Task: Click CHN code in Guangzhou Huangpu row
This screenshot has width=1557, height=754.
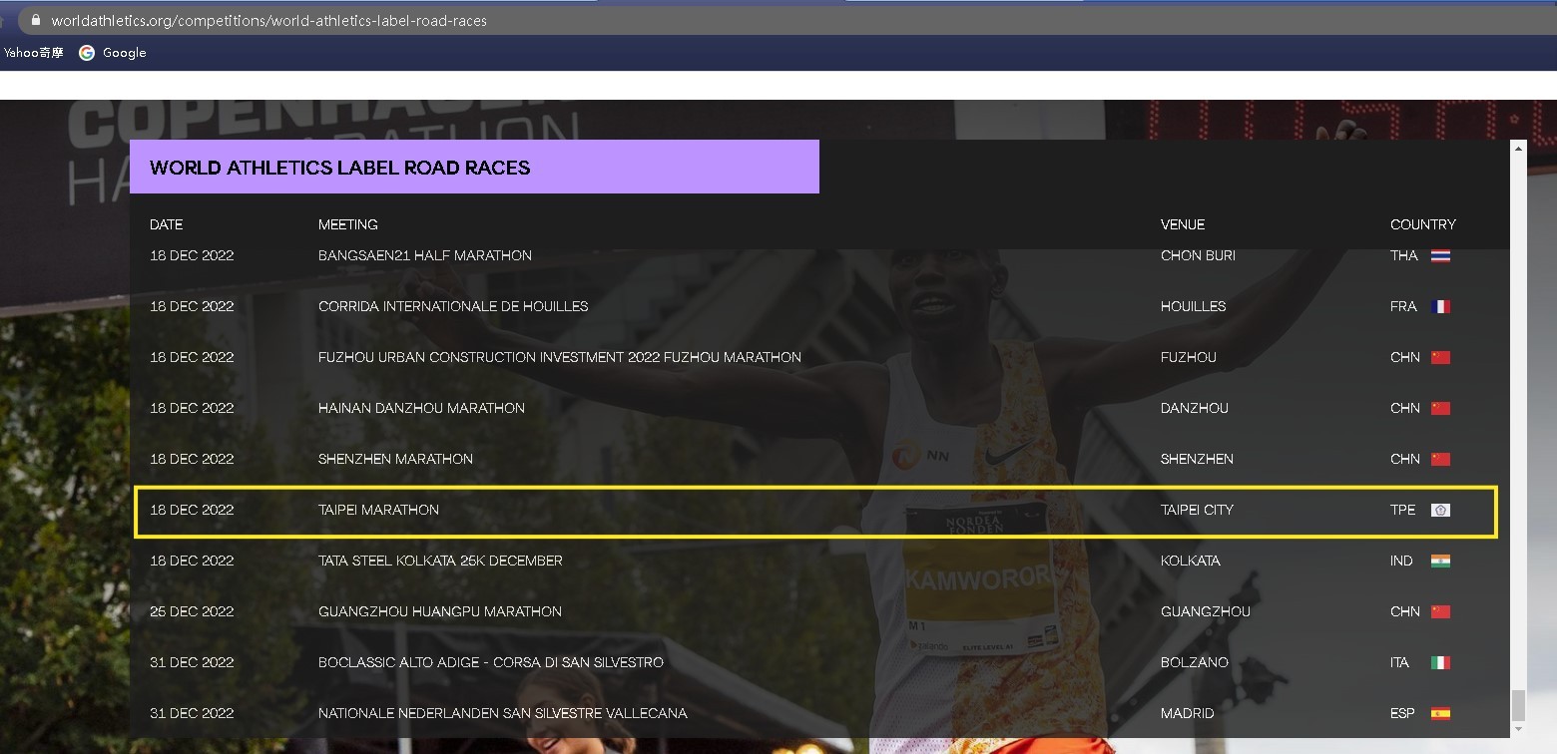Action: pos(1405,611)
